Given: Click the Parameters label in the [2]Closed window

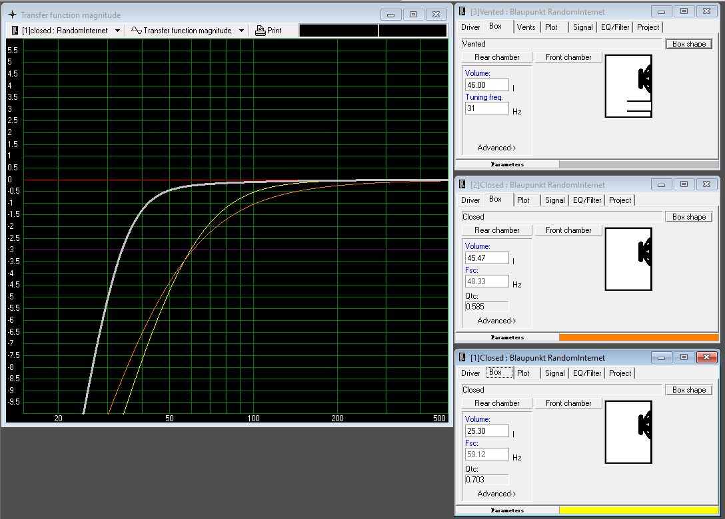Looking at the screenshot, I should click(x=507, y=337).
